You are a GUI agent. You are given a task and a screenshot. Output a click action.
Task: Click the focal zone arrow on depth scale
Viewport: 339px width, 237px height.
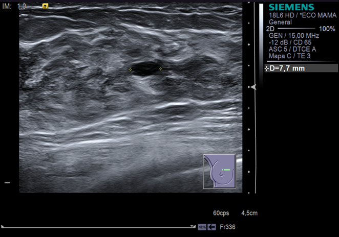[x=253, y=87]
